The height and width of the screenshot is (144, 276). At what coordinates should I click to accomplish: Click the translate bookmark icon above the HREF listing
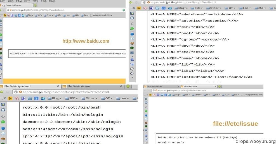tap(170, 8)
